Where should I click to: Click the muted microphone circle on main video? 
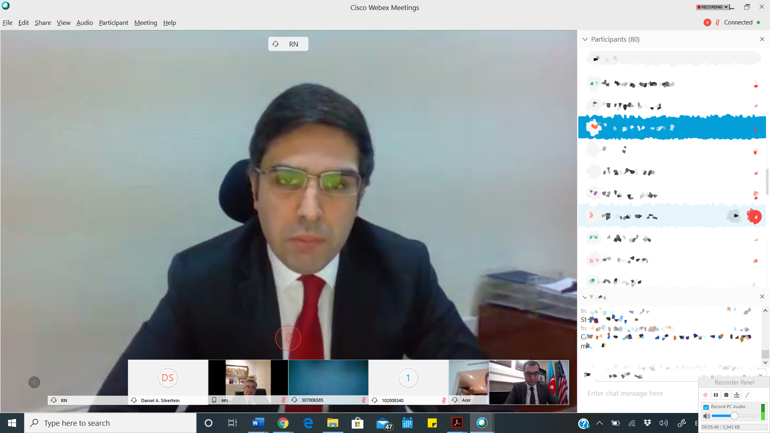[x=288, y=338]
